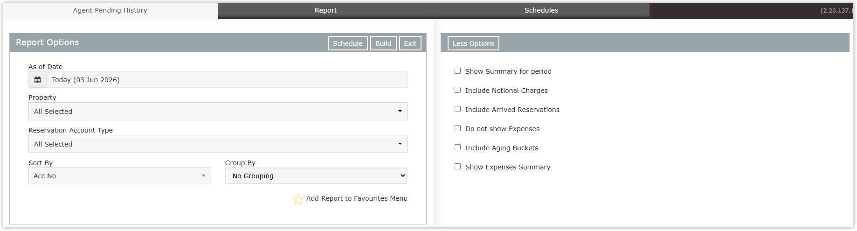This screenshot has width=857, height=231.
Task: Expand Reservation Account Type dropdown
Action: click(x=218, y=144)
